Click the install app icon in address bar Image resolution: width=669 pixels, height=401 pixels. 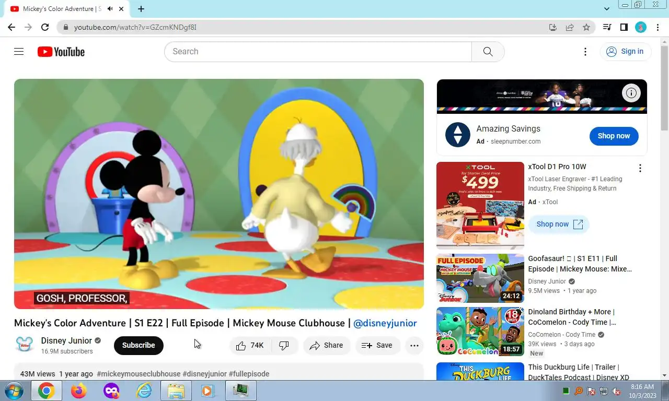(x=552, y=27)
